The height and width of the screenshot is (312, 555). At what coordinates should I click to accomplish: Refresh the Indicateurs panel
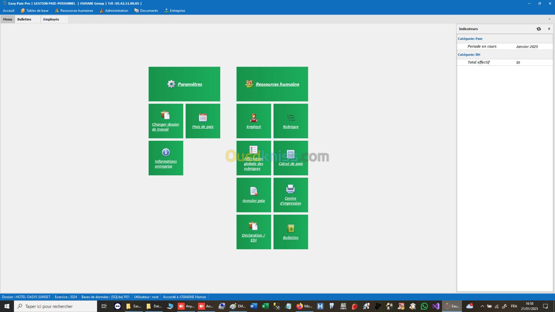(x=539, y=29)
